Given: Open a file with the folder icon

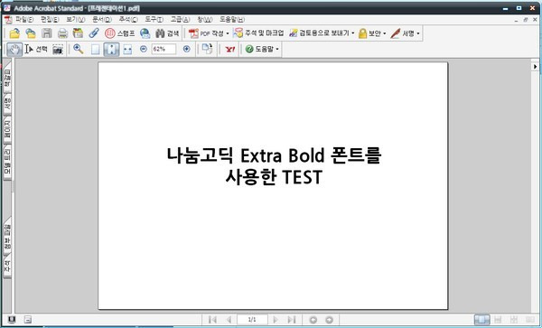Looking at the screenshot, I should click(14, 33).
